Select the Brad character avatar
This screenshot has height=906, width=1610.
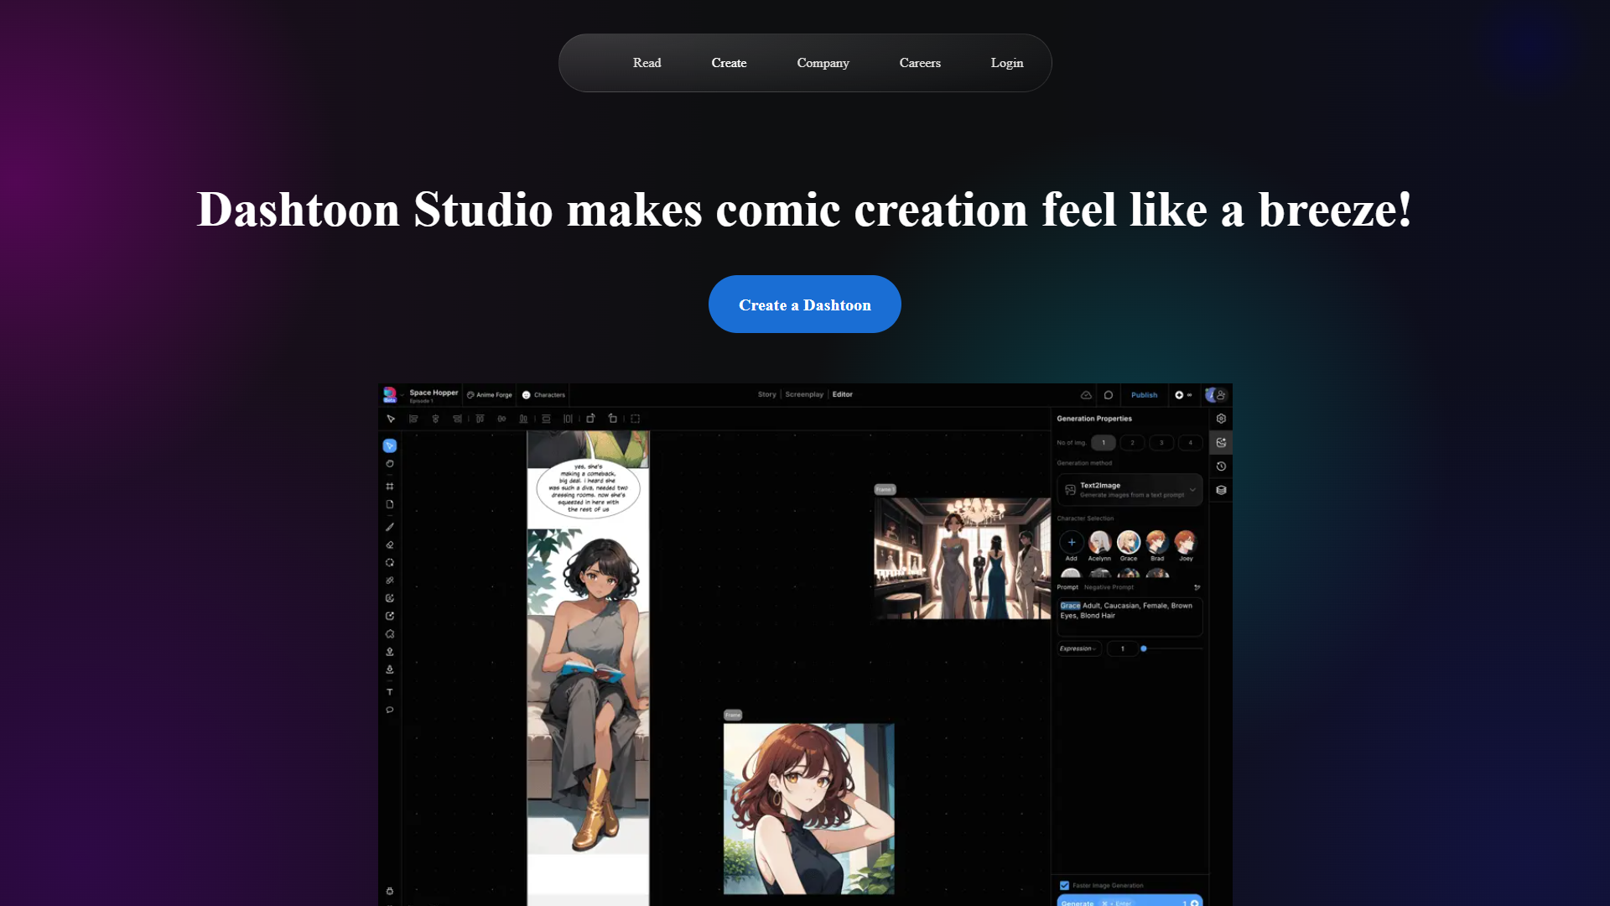[1157, 542]
